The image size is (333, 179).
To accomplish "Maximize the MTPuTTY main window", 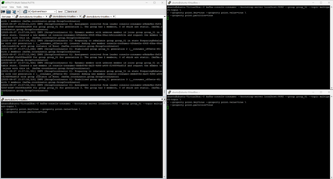I will tap(154, 3).
